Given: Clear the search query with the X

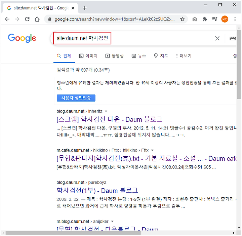Looking at the screenshot, I should (217, 38).
